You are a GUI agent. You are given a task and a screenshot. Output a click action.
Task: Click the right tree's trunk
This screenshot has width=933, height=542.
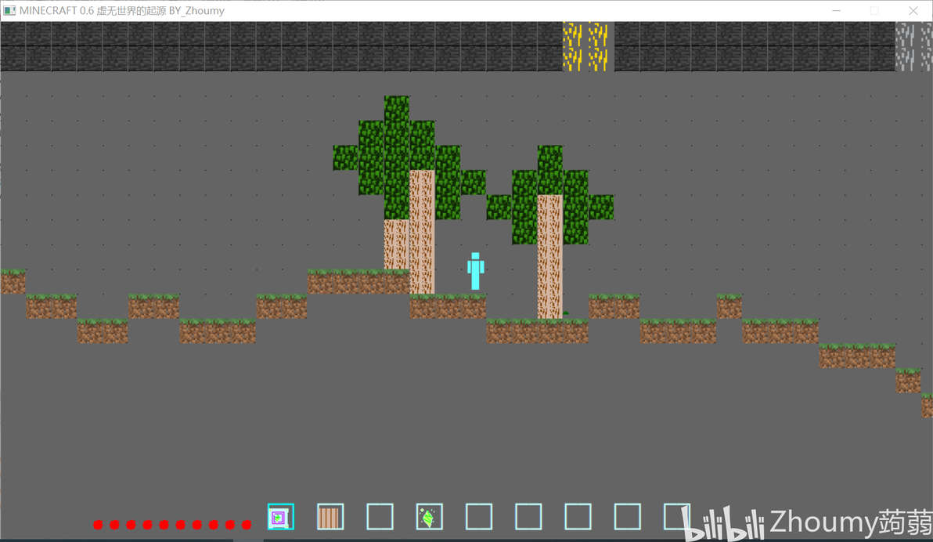(x=549, y=257)
